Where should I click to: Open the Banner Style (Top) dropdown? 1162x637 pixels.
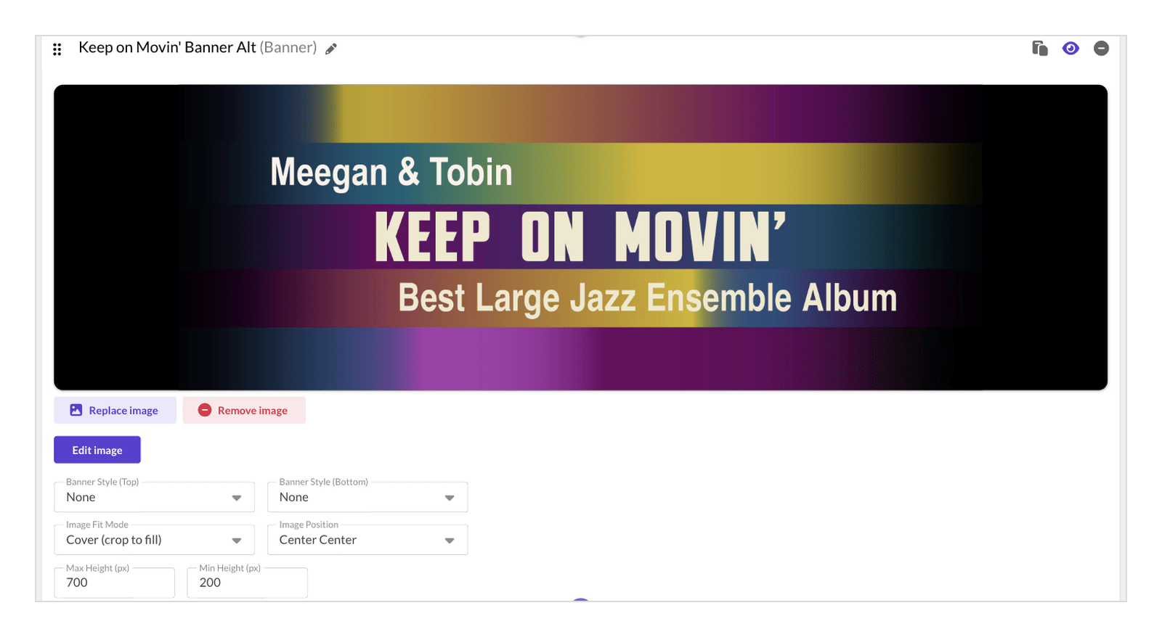pyautogui.click(x=154, y=497)
